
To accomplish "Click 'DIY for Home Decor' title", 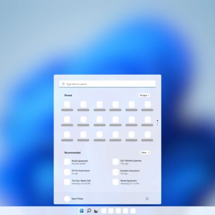I will (81, 171).
